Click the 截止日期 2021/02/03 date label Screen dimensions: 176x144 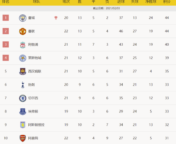106,8
